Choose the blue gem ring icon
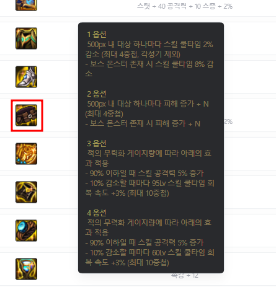The width and height of the screenshot is (276, 287). click(x=27, y=231)
